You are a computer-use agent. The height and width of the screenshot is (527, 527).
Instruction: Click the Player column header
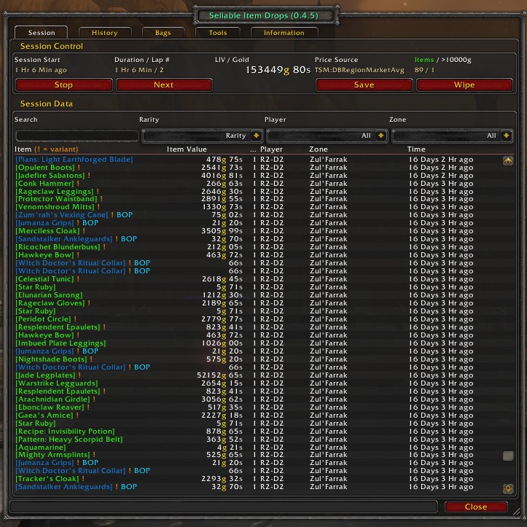271,149
